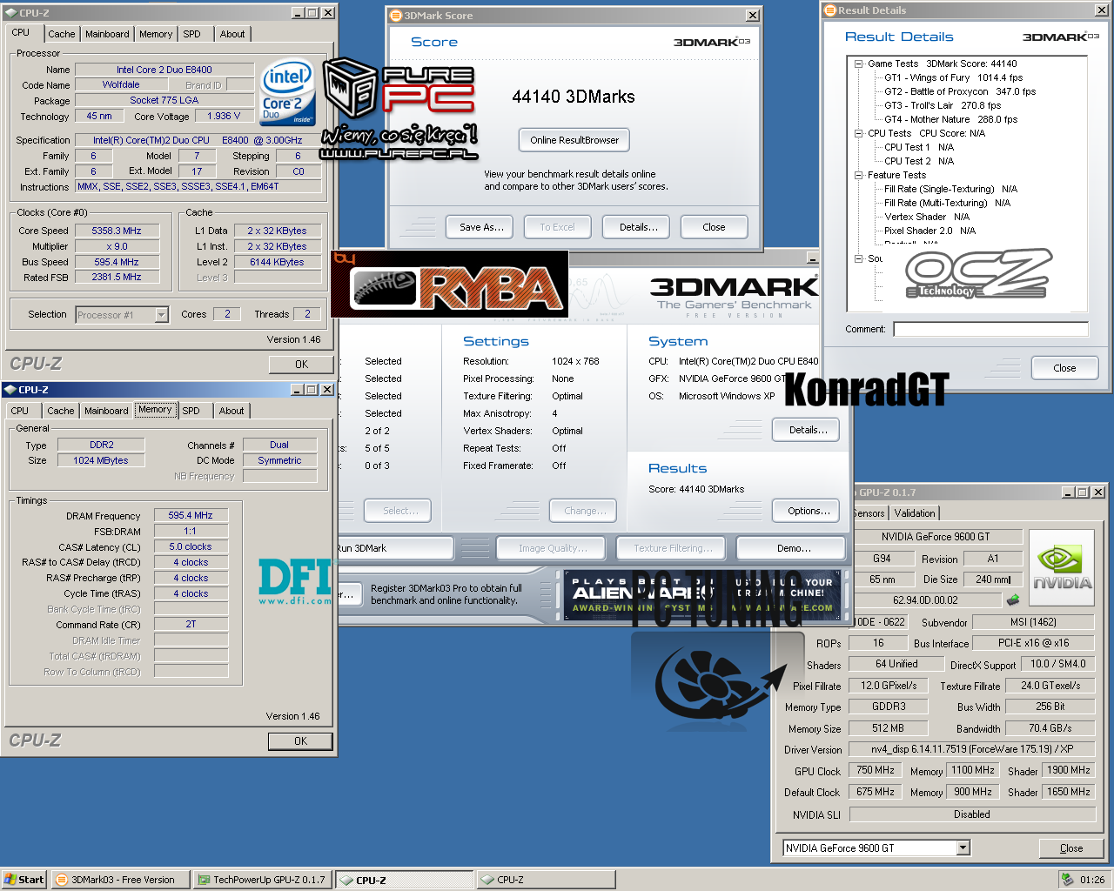Click the Close button in GPU-Z
Image resolution: width=1114 pixels, height=891 pixels.
point(1071,848)
